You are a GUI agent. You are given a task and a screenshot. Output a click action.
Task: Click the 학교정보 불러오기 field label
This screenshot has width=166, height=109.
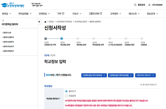coord(53,99)
